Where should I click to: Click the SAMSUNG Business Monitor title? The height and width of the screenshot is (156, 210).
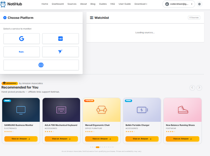point(19,125)
